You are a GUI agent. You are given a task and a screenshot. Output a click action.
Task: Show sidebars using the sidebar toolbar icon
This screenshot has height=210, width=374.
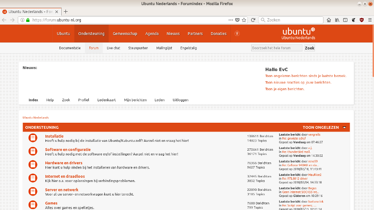345,20
